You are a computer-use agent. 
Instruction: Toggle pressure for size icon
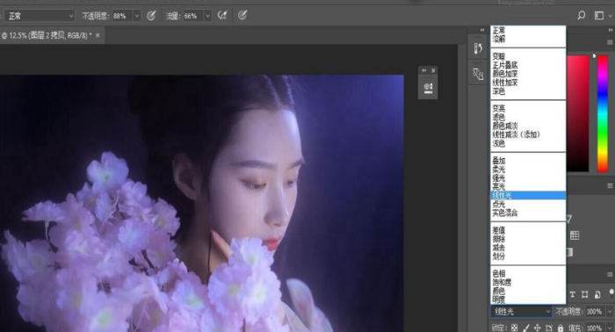[242, 15]
